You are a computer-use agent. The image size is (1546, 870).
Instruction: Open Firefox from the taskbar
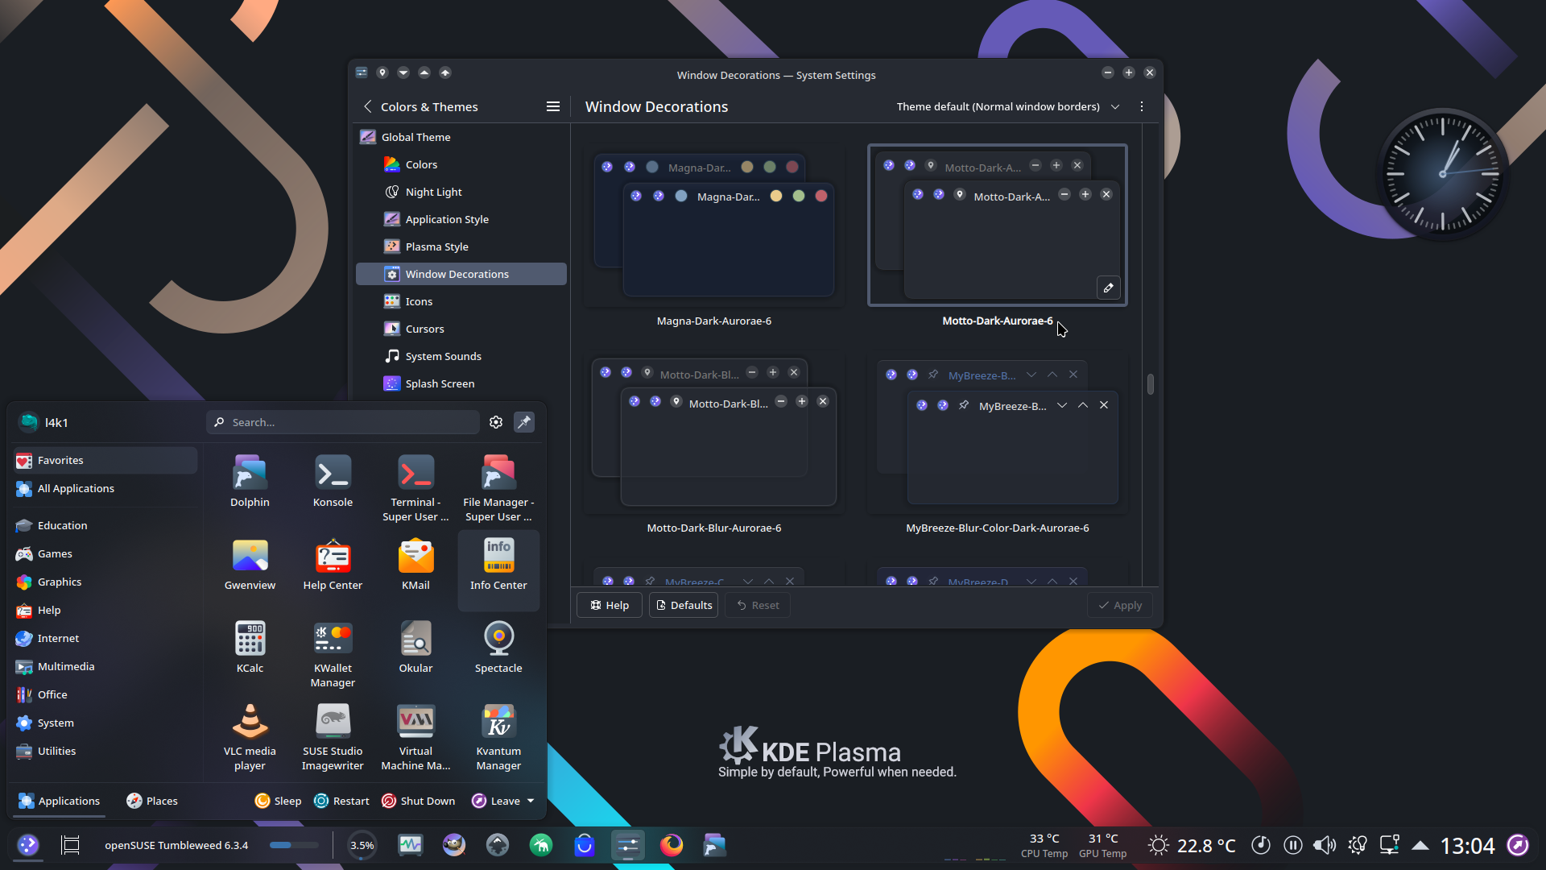pos(672,845)
